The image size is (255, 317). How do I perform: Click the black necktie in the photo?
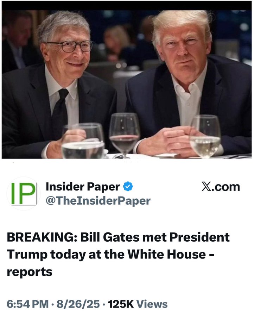(60, 113)
